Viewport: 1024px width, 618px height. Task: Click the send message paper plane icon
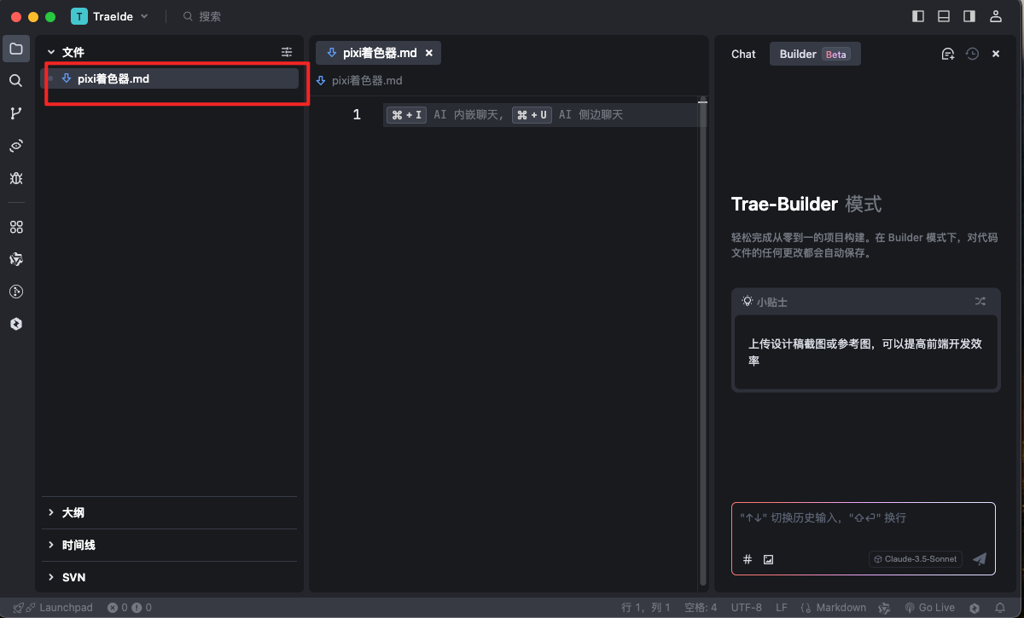[980, 559]
